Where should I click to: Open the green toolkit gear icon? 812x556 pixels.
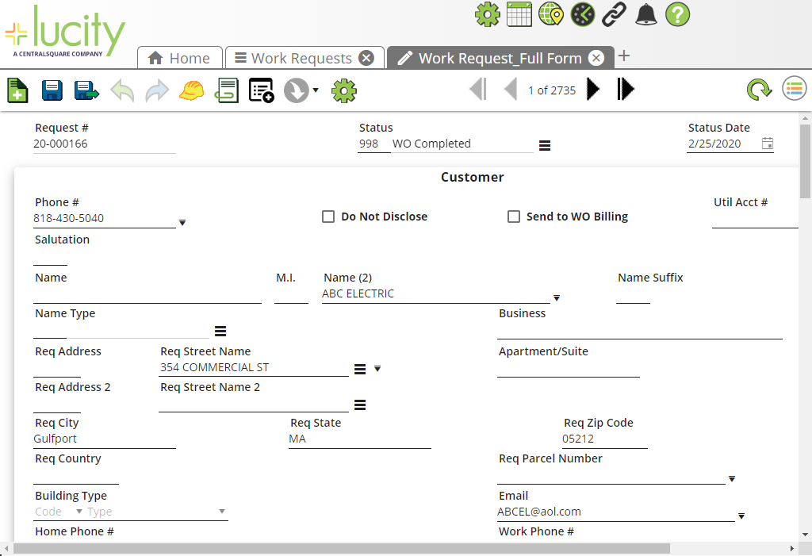tap(343, 90)
